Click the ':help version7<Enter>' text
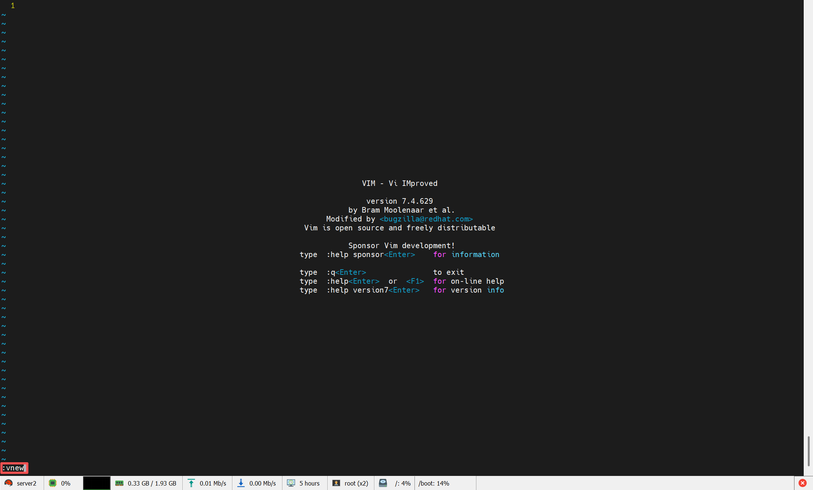The image size is (813, 490). pyautogui.click(x=373, y=290)
